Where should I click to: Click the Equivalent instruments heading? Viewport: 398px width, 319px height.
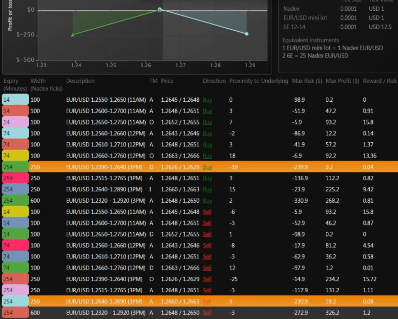(311, 40)
